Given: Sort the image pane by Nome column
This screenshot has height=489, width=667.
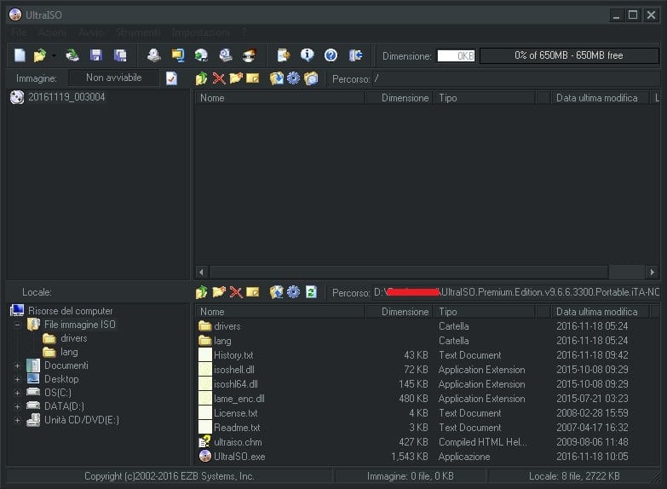Looking at the screenshot, I should pos(279,98).
